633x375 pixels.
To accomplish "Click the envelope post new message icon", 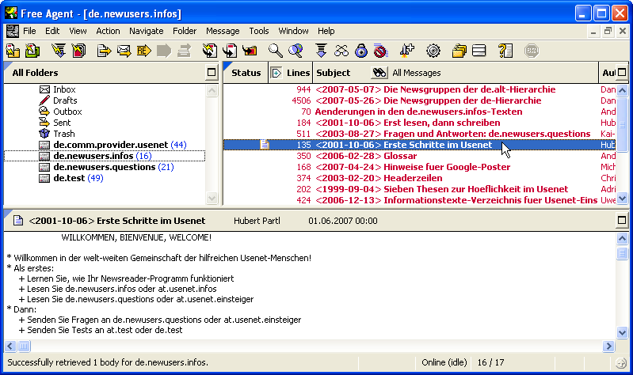I will coord(124,51).
